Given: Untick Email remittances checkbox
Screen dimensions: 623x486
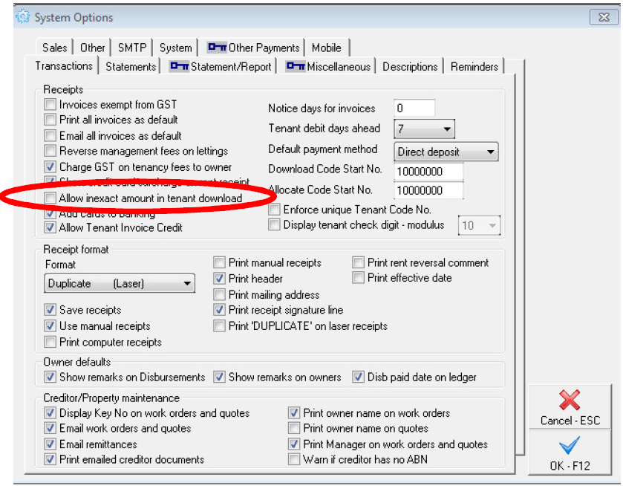Looking at the screenshot, I should click(50, 444).
